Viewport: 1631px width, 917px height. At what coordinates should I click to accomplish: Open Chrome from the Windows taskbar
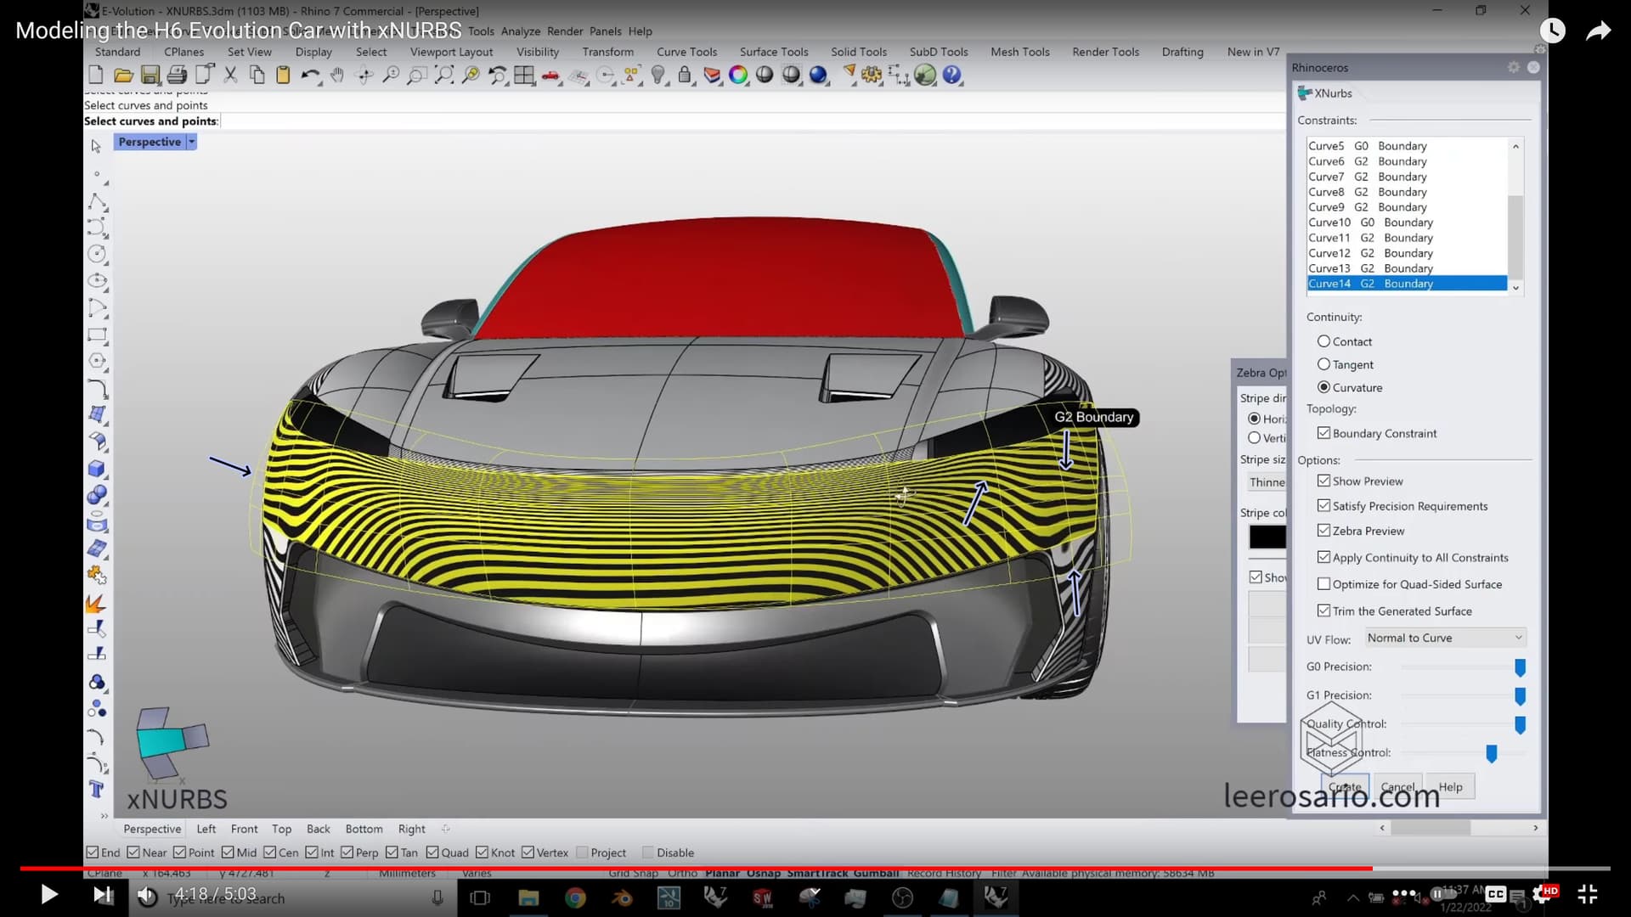tap(575, 897)
